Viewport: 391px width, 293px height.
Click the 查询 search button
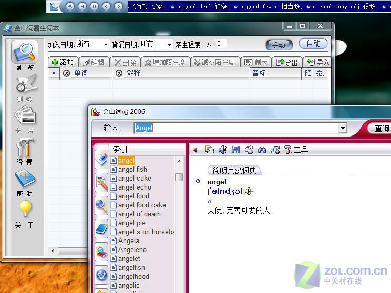(x=381, y=128)
